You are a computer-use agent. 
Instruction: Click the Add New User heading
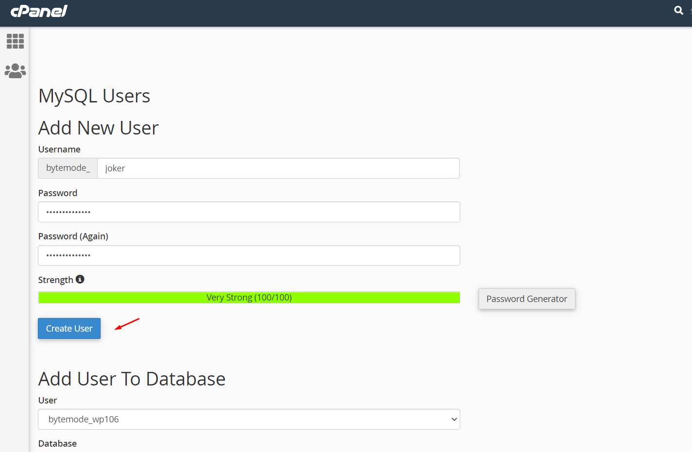99,128
